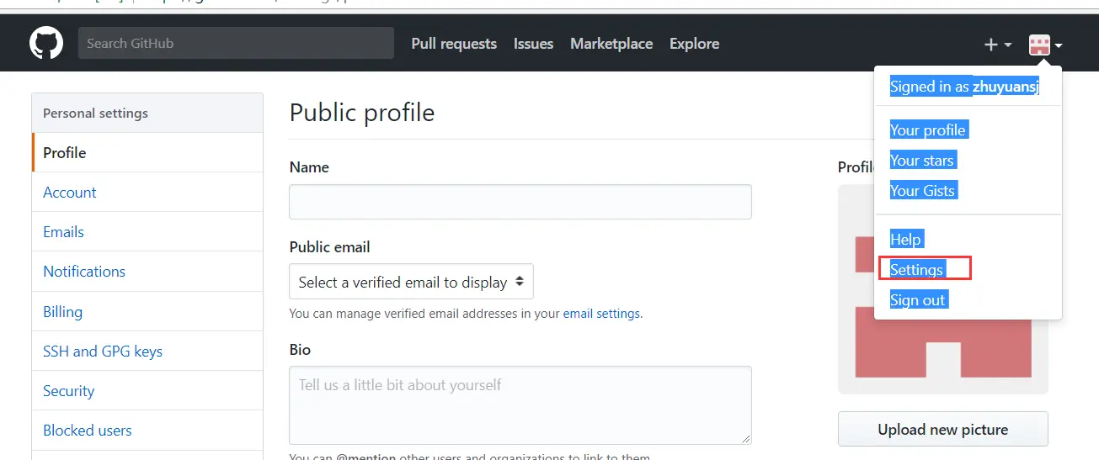Click the Bio text area
Screen dimensions: 1099x460
[520, 404]
